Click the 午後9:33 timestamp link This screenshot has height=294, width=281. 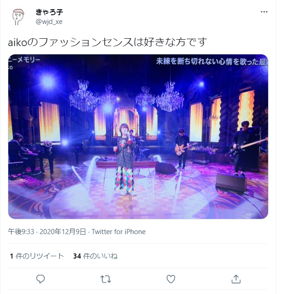(21, 232)
